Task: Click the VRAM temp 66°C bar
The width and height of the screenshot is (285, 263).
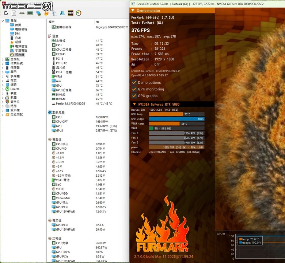Action: pyautogui.click(x=177, y=123)
